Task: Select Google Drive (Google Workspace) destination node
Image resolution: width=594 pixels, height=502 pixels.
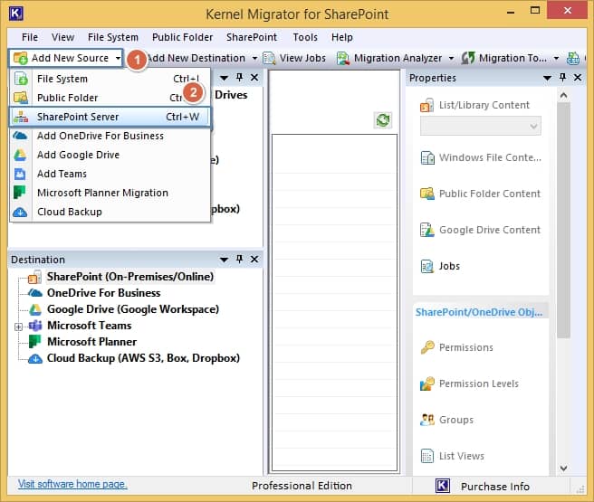Action: pos(133,309)
